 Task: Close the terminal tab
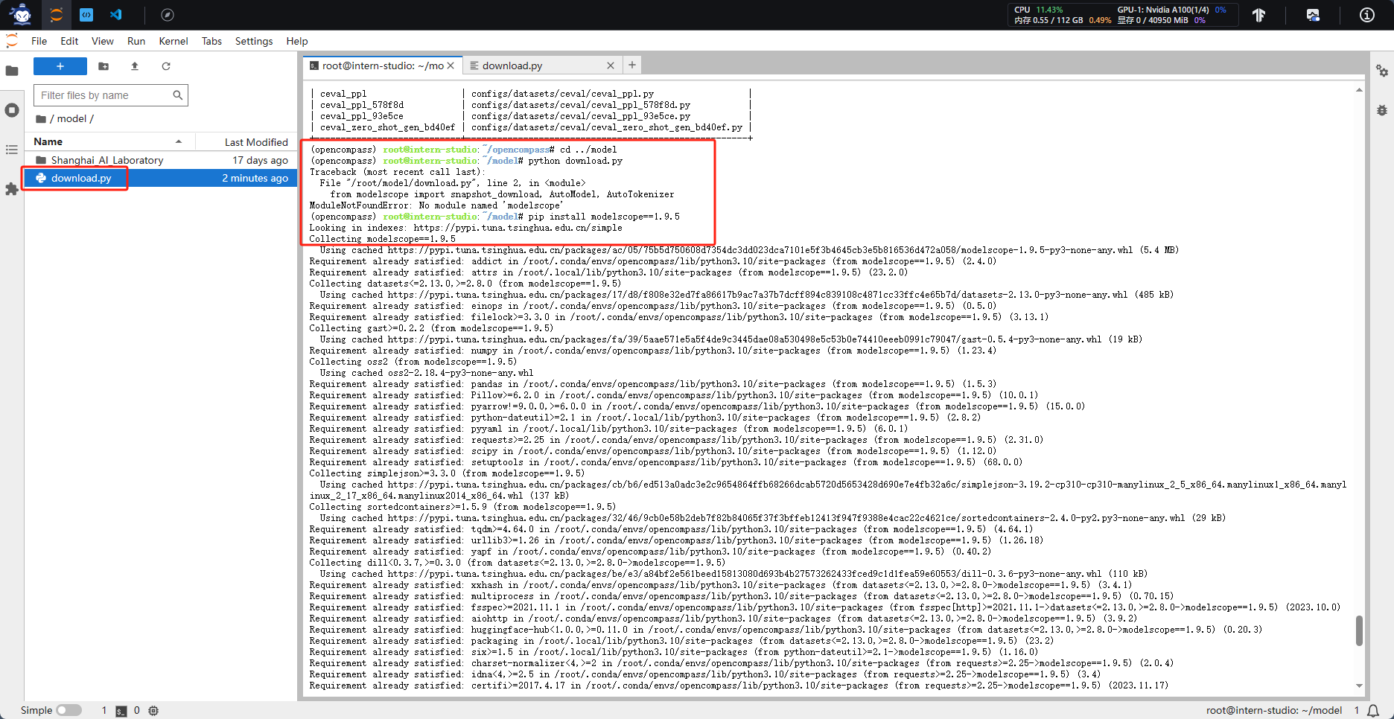451,65
